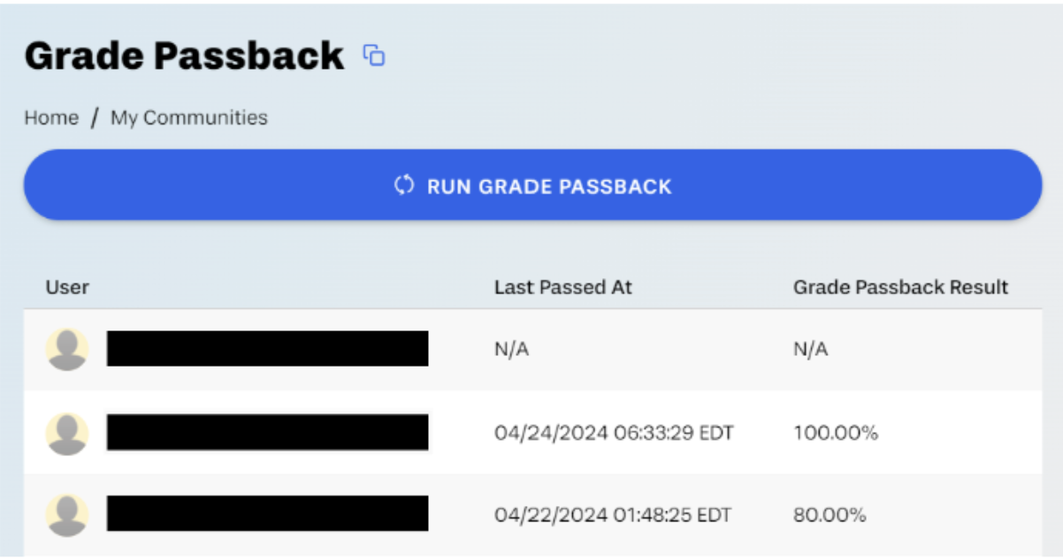This screenshot has height=560, width=1063.
Task: Click the 04/24/2024 06:33:29 EDT timestamp
Action: pyautogui.click(x=613, y=434)
